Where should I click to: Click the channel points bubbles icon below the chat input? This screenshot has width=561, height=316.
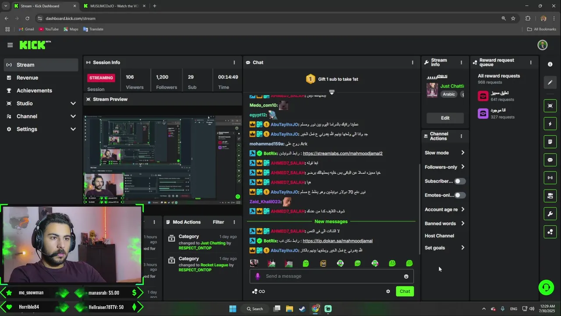coord(255,291)
